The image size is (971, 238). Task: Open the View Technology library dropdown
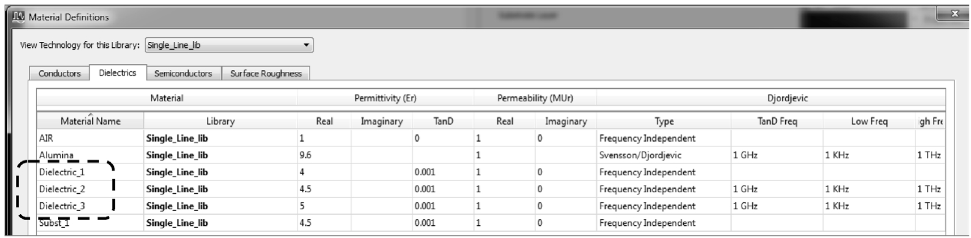[306, 45]
